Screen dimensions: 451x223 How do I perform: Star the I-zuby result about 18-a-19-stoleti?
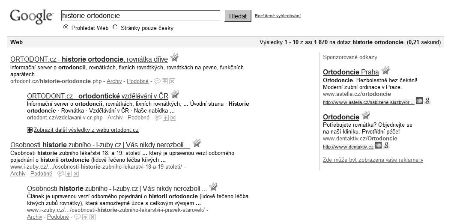click(x=197, y=143)
